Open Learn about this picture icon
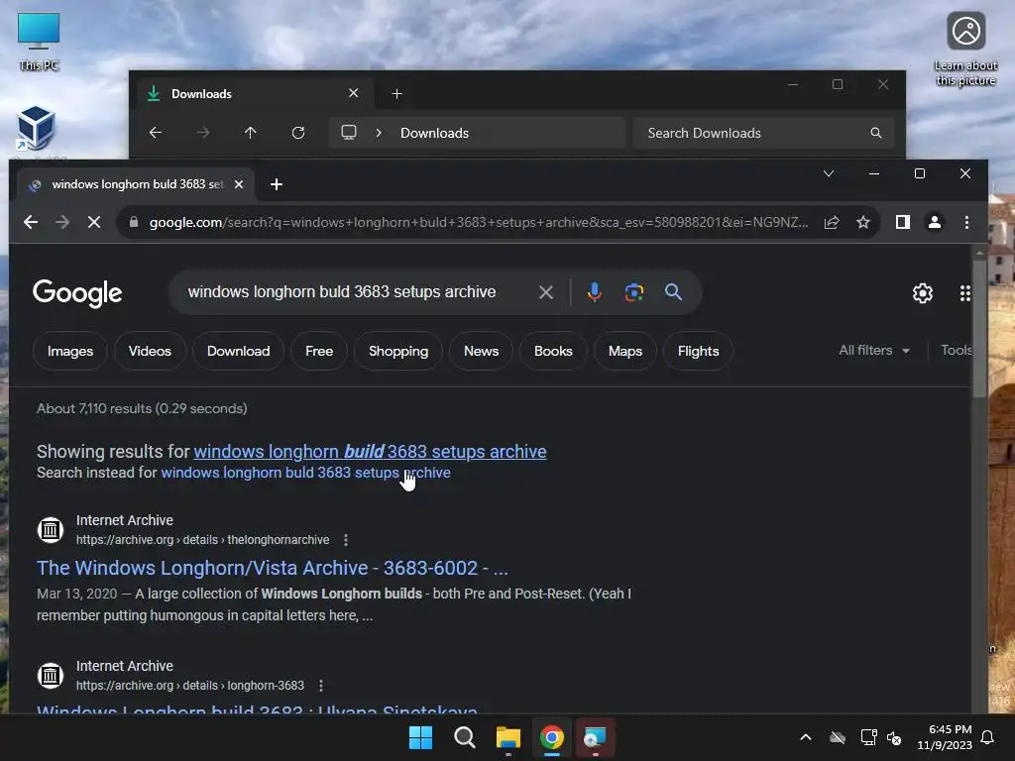 [965, 50]
